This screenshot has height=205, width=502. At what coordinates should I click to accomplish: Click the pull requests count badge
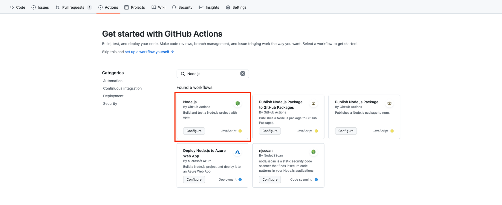89,7
